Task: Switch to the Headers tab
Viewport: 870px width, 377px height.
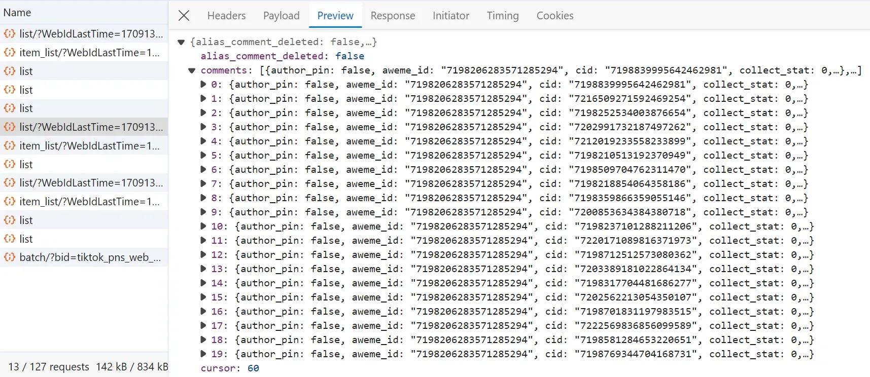Action: coord(226,16)
